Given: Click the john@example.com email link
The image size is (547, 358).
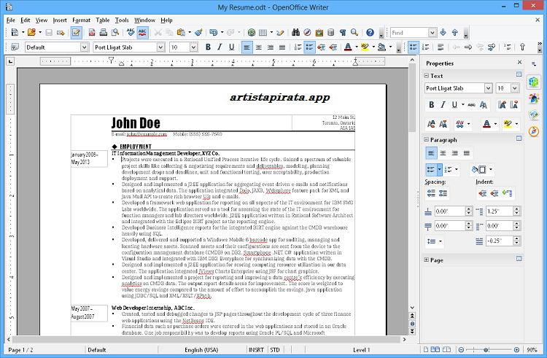Looking at the screenshot, I should [147, 134].
